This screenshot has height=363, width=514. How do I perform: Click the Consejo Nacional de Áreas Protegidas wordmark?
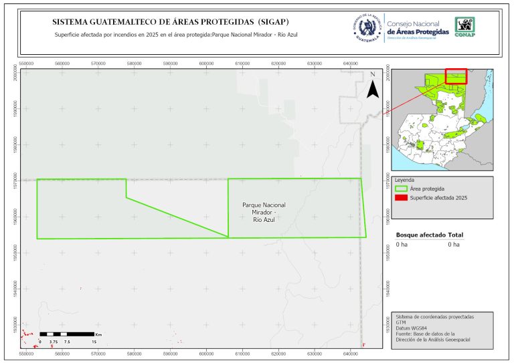coord(417,28)
